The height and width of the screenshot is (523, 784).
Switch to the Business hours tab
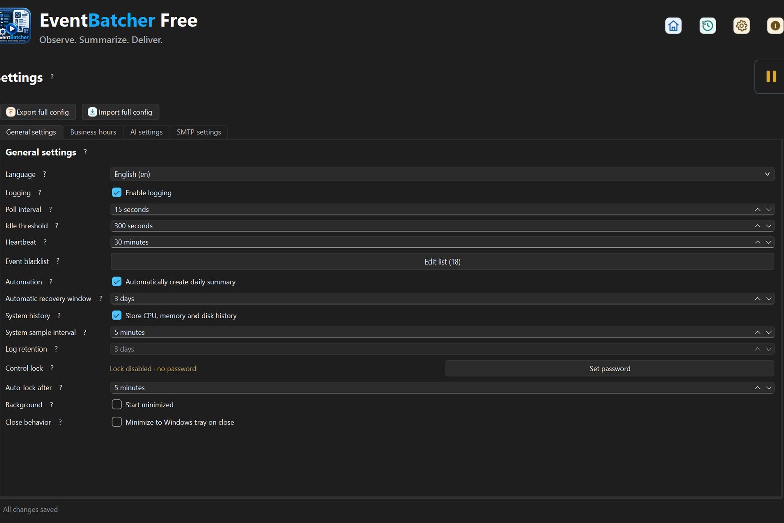click(93, 132)
